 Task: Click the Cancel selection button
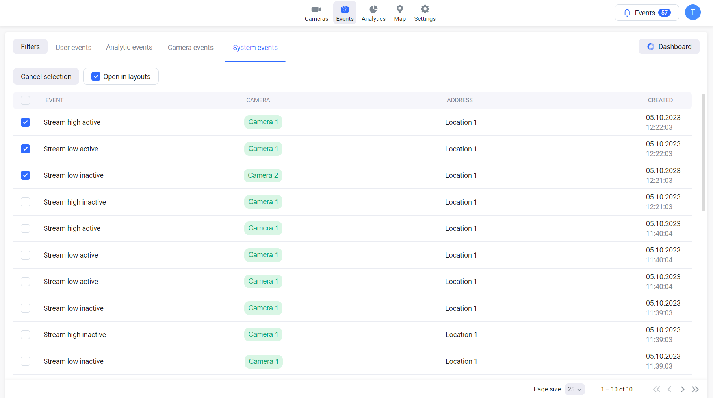tap(46, 76)
